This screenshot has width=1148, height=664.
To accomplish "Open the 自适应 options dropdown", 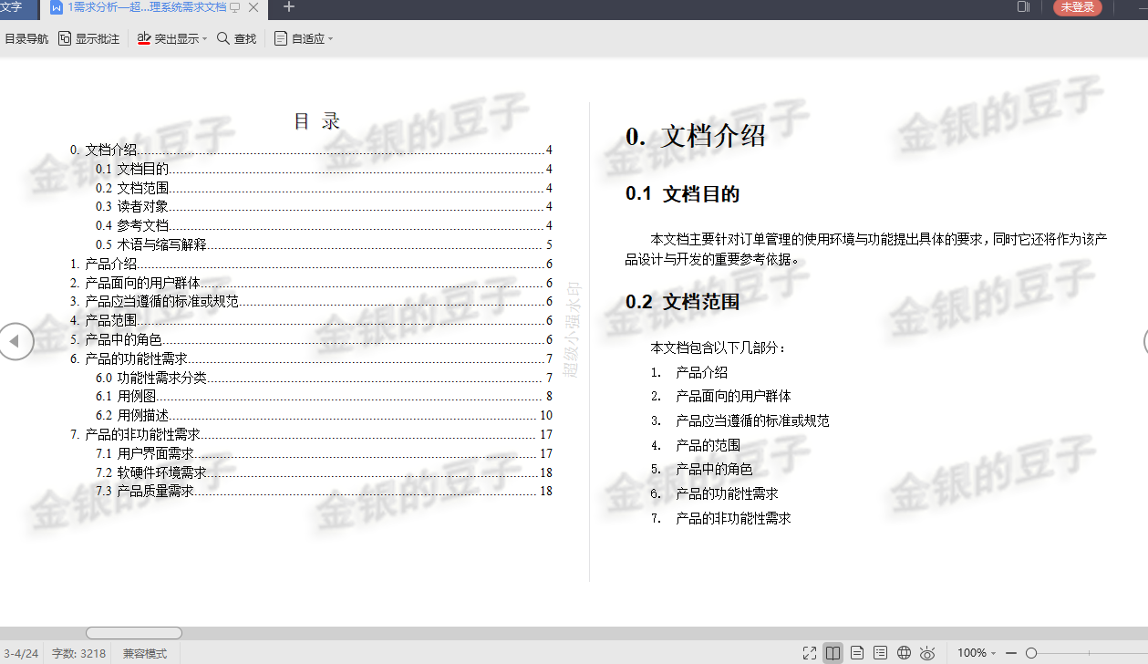I will pos(331,39).
